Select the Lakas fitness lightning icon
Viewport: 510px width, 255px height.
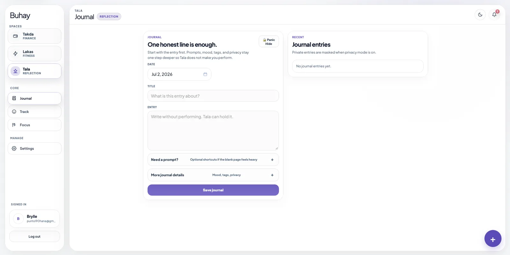[15, 54]
